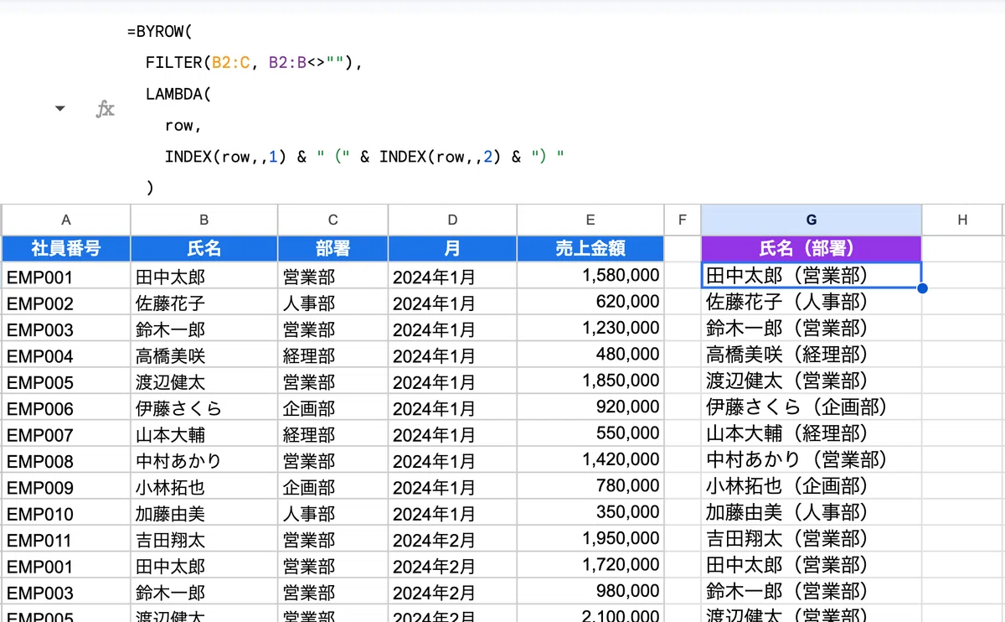This screenshot has width=1005, height=622.
Task: Select the cell containing EMP011
Action: 66,540
